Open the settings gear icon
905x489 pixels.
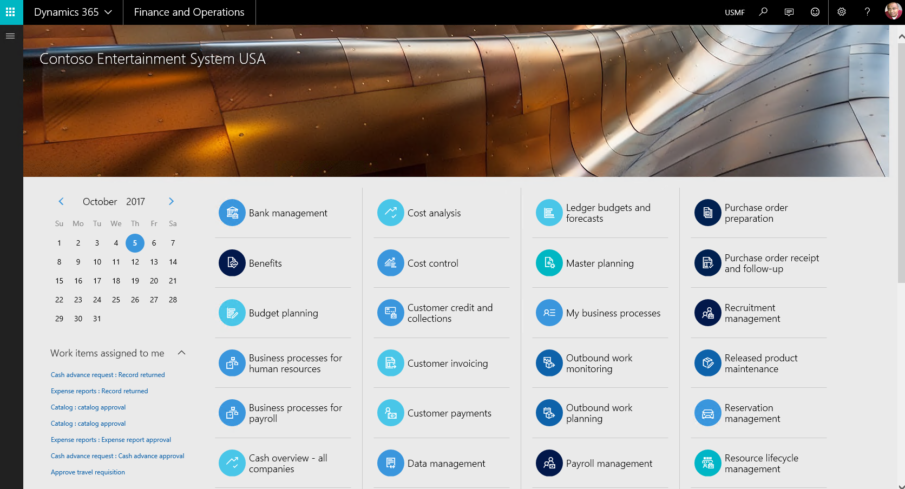click(x=842, y=12)
